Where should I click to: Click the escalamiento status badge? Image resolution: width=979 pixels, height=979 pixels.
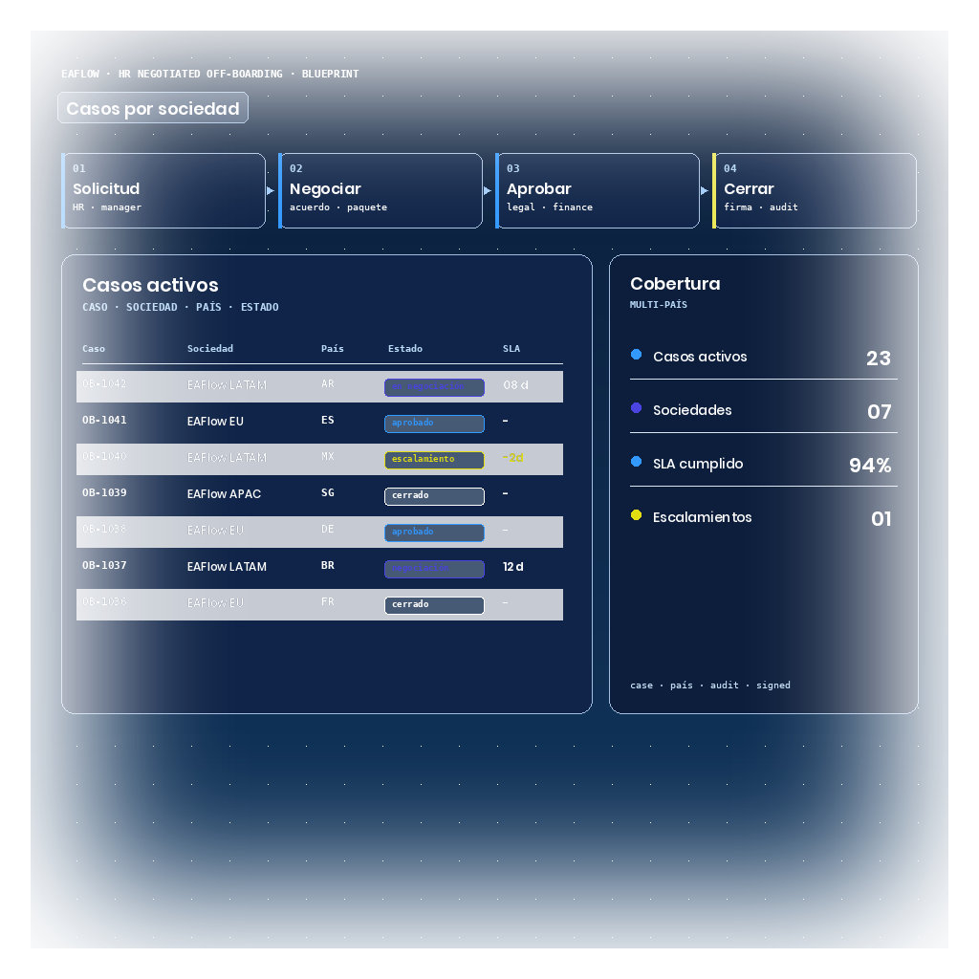pos(435,460)
